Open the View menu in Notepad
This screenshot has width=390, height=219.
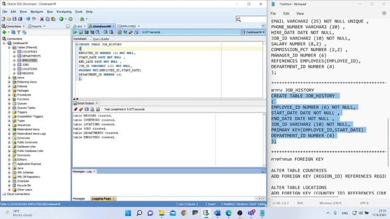(300, 13)
